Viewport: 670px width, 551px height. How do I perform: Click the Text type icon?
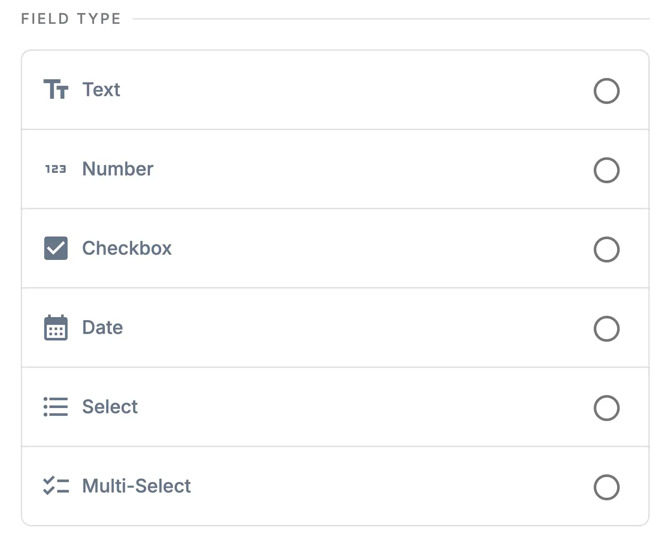tap(56, 90)
